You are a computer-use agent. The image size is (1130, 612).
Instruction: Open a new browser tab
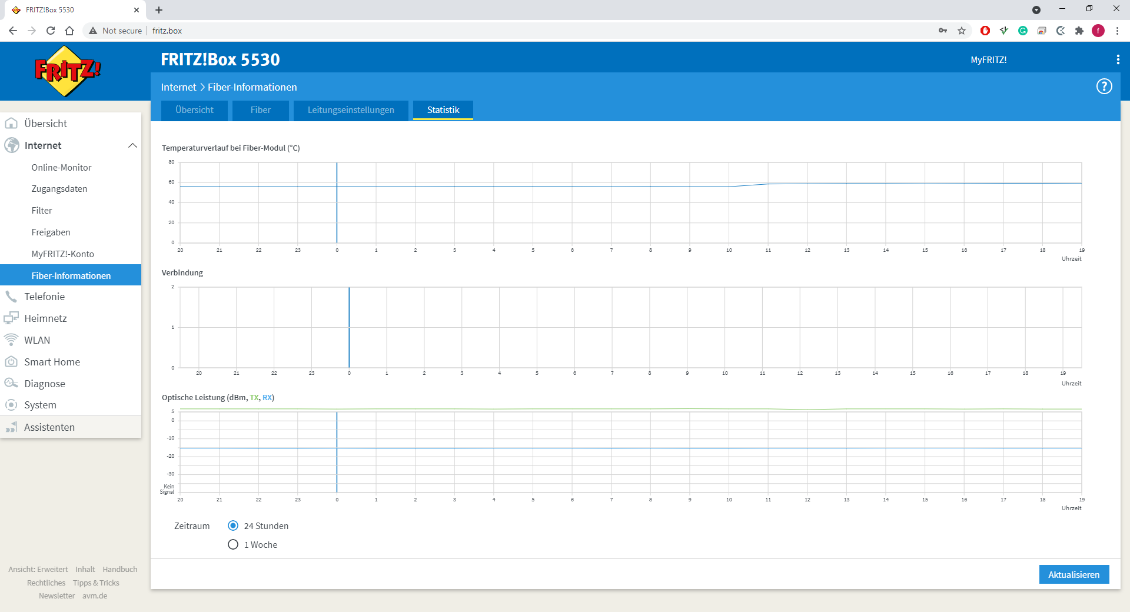159,10
